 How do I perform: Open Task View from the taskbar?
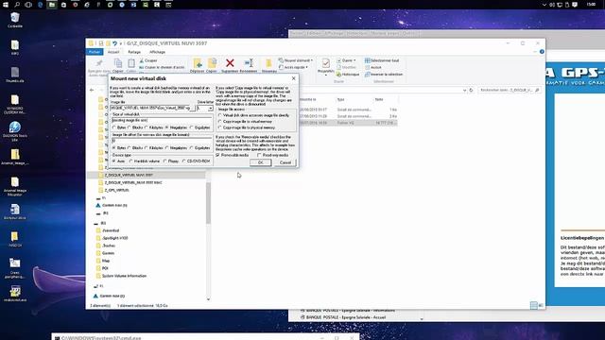(28, 5)
